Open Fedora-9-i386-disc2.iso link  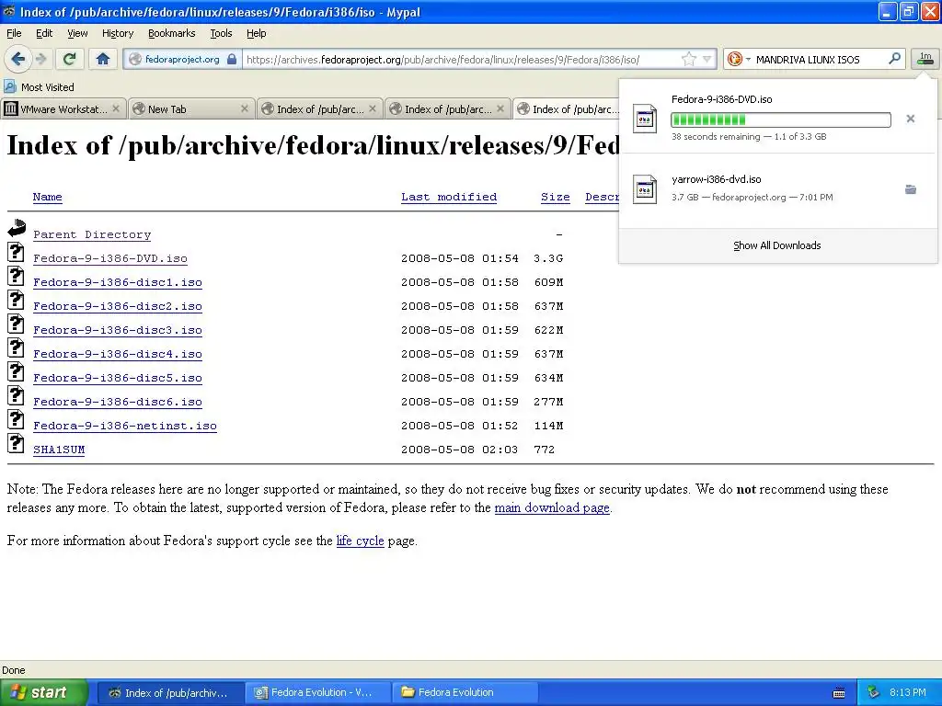(x=117, y=306)
